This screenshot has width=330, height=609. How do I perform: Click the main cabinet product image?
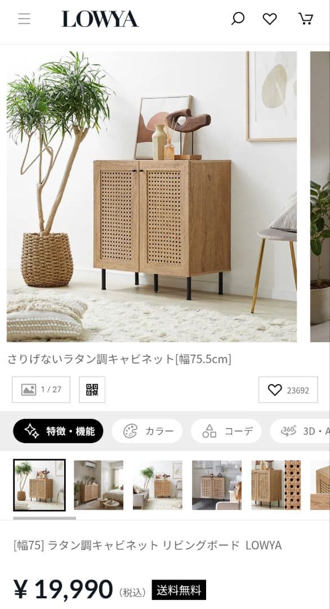[x=151, y=197]
